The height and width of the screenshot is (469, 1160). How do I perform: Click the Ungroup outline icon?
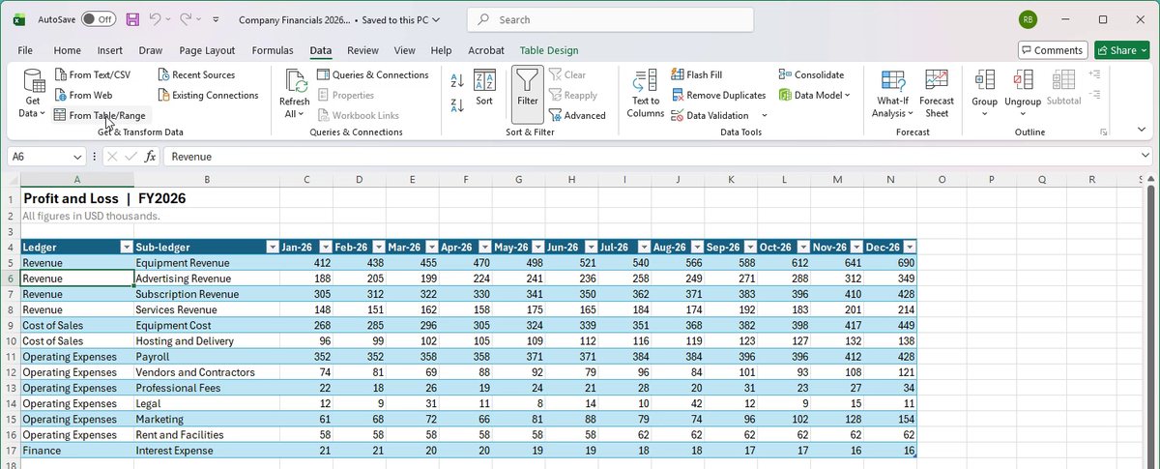(x=1022, y=80)
